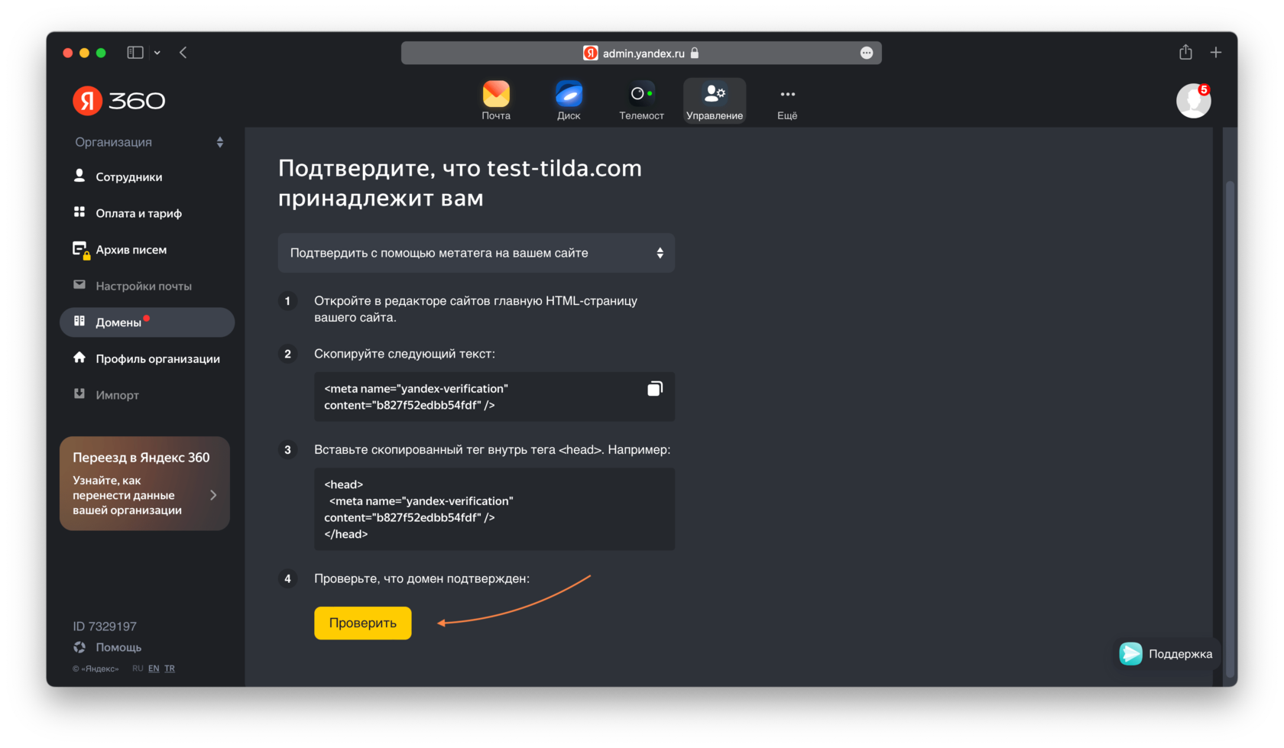
Task: Click the chevron on the migration banner
Action: coord(213,495)
